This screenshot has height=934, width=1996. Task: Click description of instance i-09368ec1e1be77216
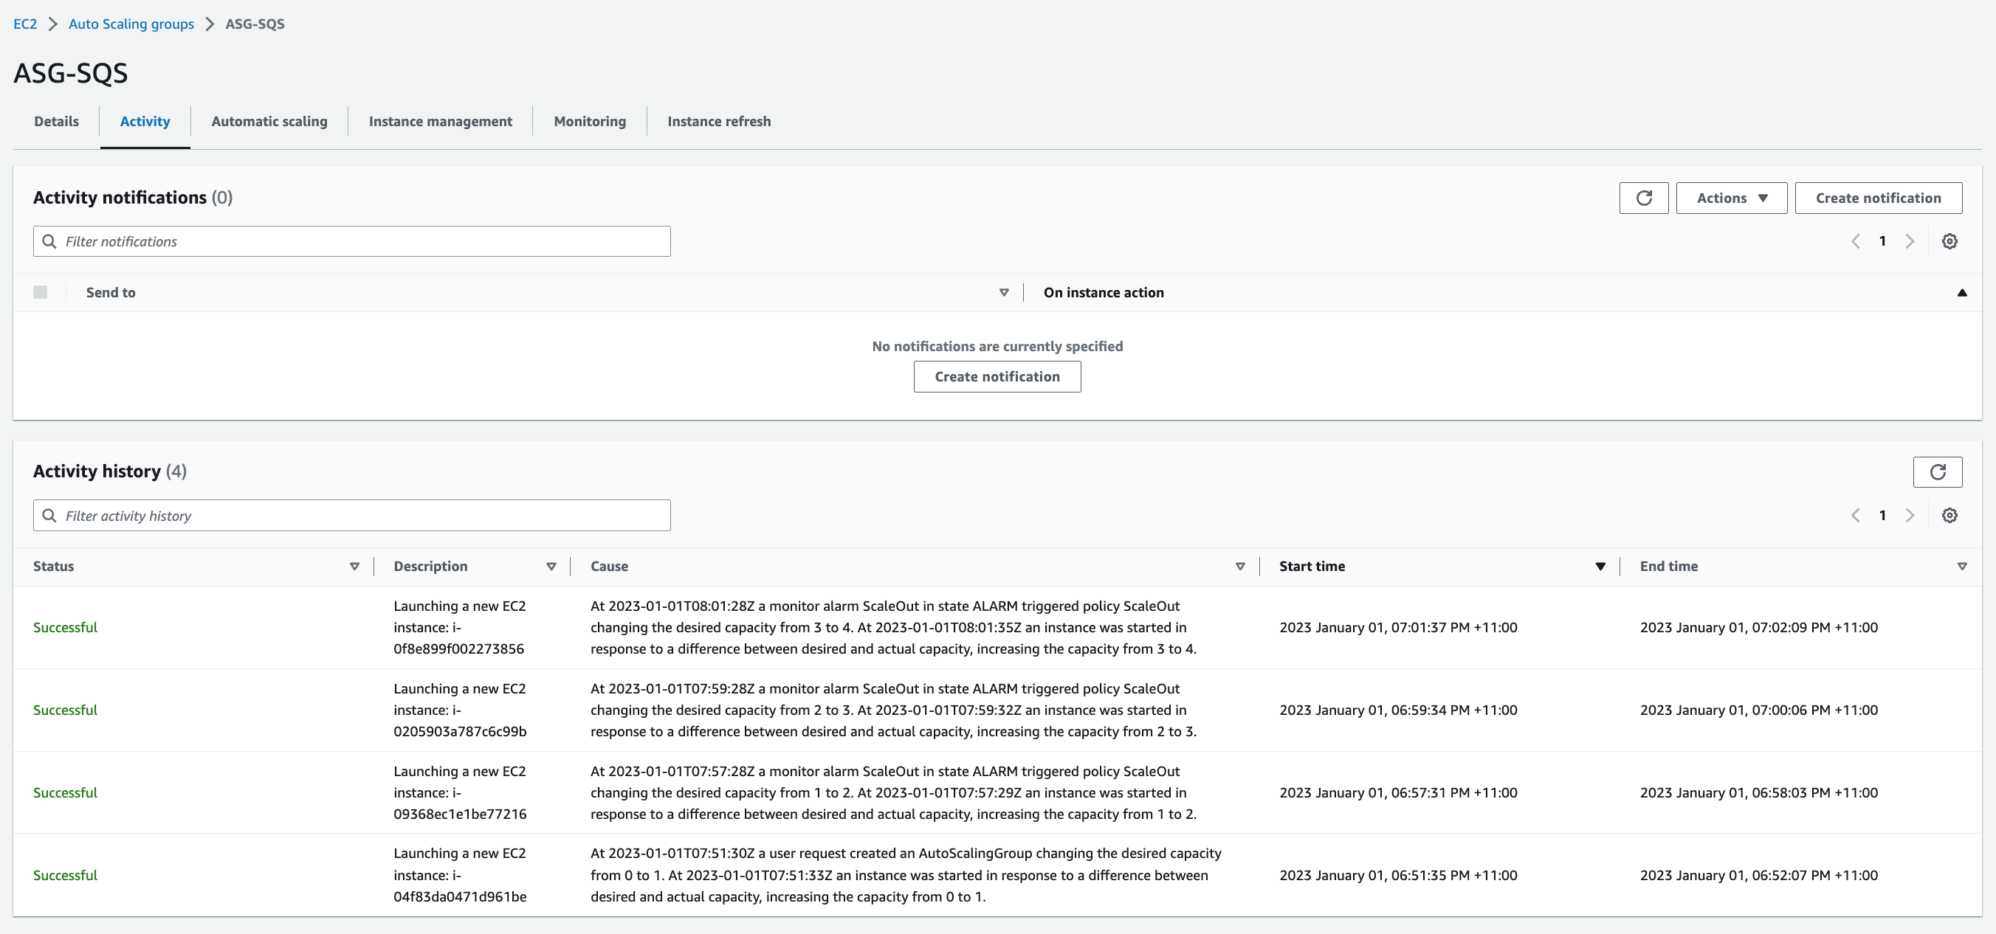pyautogui.click(x=459, y=793)
